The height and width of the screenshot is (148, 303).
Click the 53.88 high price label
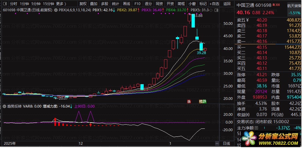[x=198, y=16]
